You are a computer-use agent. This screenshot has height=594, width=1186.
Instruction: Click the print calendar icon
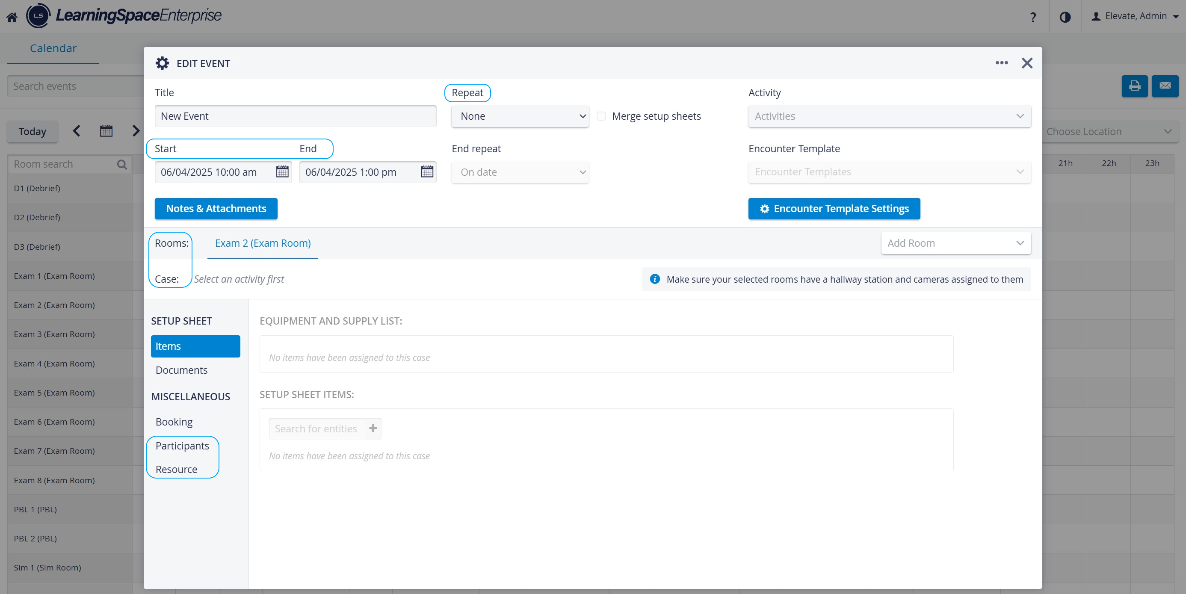pyautogui.click(x=1134, y=86)
